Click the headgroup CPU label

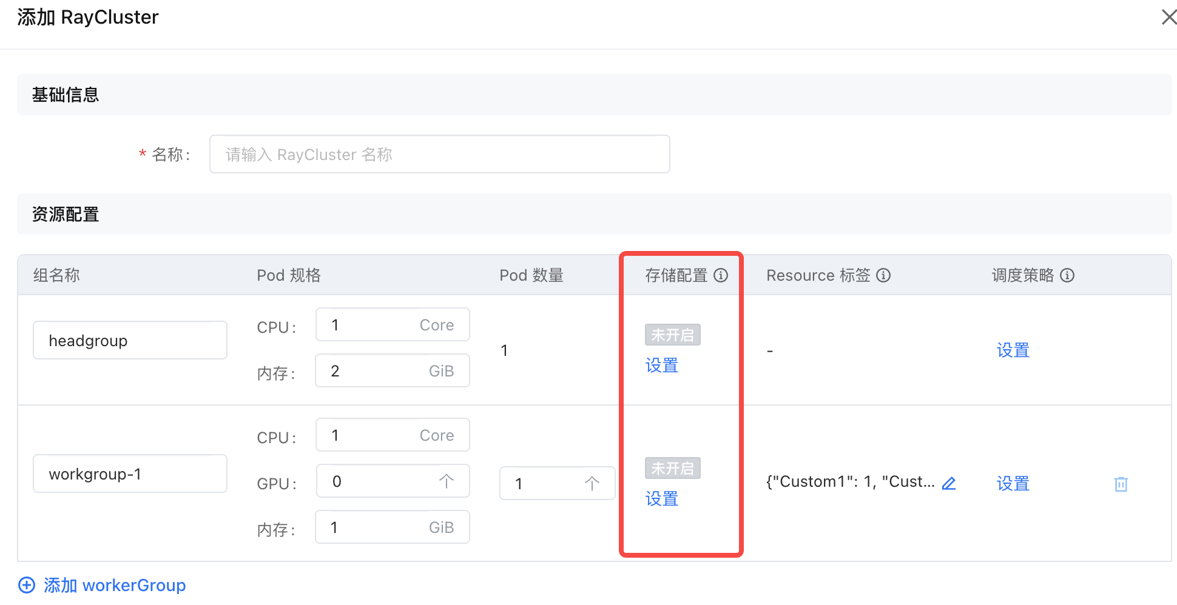[276, 327]
